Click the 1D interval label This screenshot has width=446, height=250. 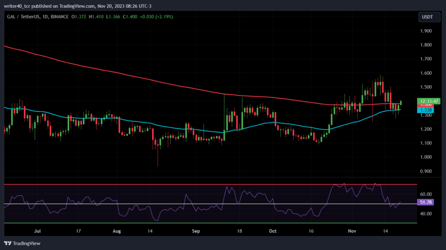coord(45,17)
